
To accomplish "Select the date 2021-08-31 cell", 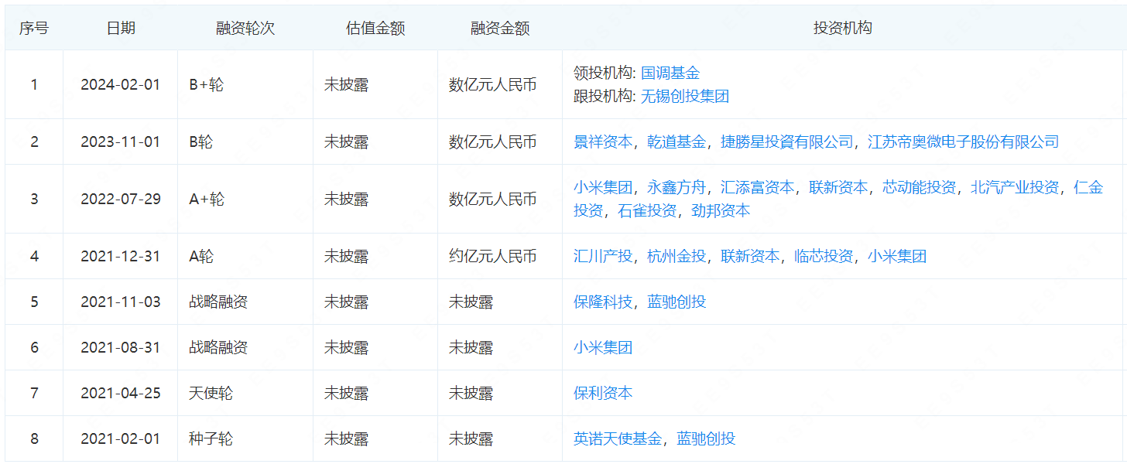I will (121, 347).
